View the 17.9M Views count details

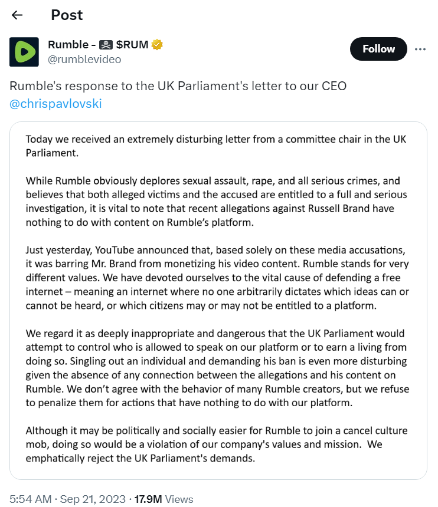(x=164, y=499)
